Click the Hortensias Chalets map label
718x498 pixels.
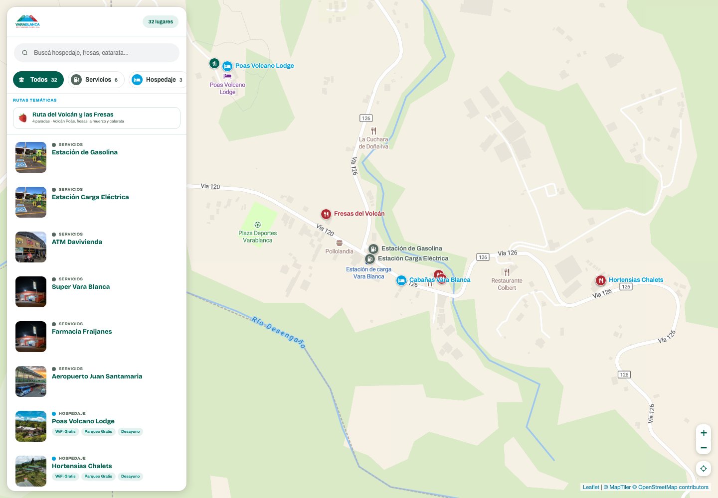point(636,280)
